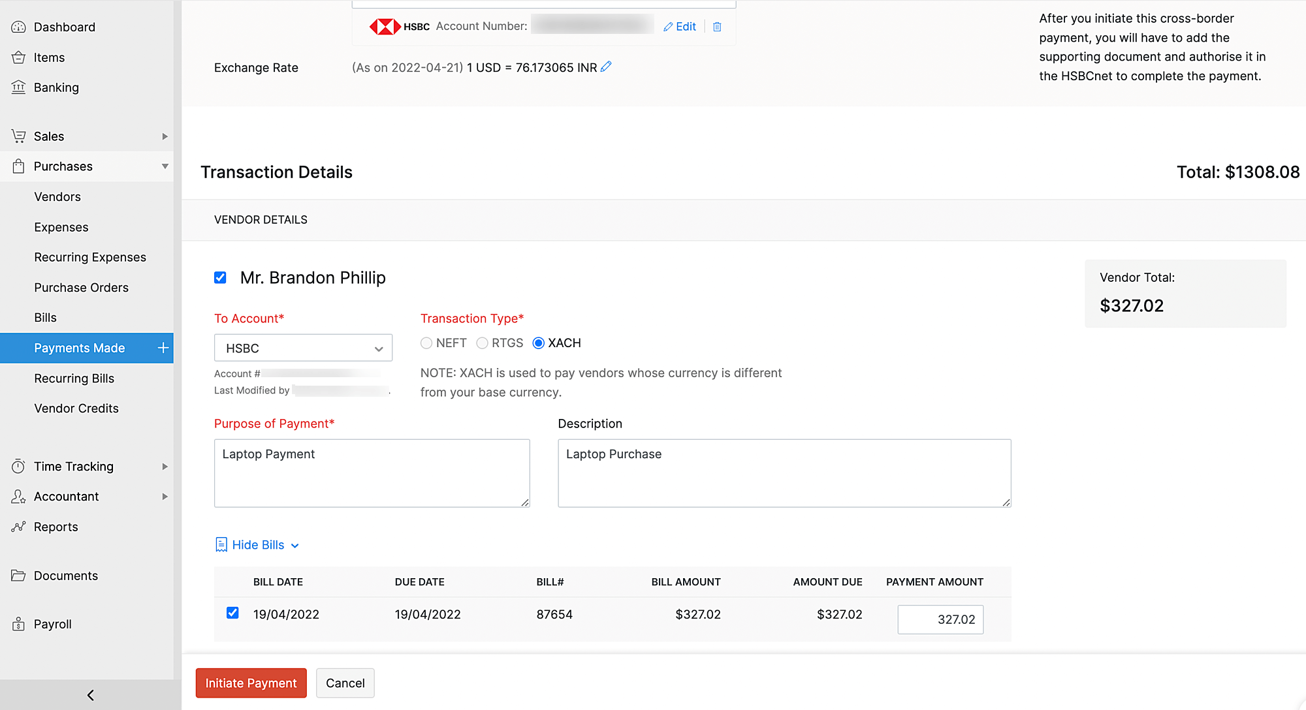The image size is (1306, 710).
Task: Uncheck the bill 87654 row checkbox
Action: pos(232,613)
